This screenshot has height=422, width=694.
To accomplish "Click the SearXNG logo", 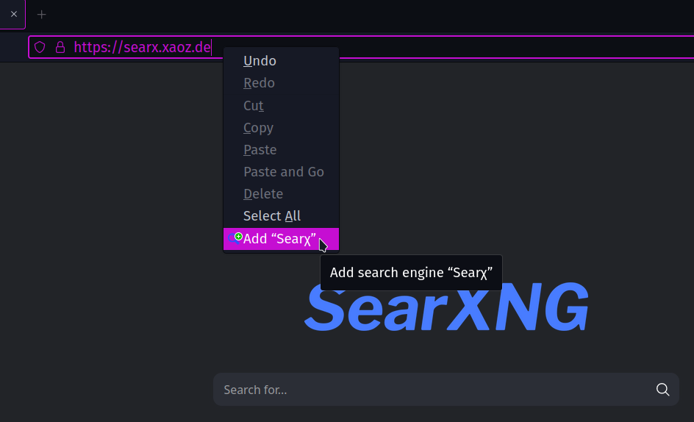I will tap(446, 307).
